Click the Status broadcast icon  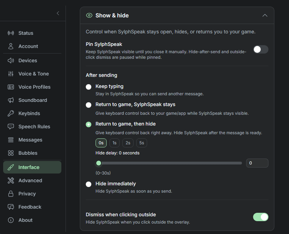pos(11,33)
